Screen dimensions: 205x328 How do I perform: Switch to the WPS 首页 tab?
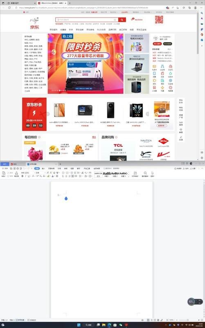click(5, 164)
